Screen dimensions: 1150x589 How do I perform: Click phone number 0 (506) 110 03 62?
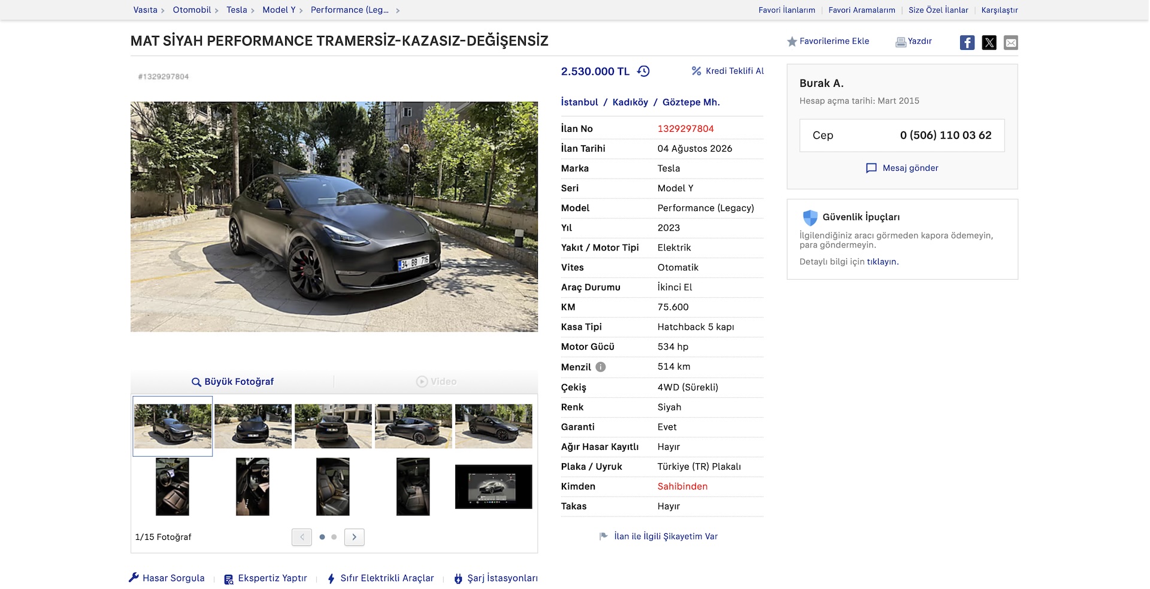click(946, 135)
